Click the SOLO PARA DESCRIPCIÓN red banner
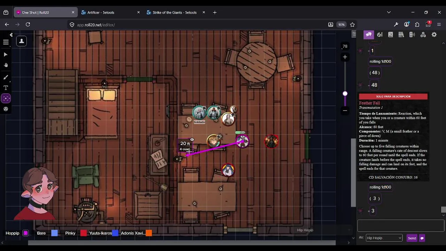 (393, 97)
